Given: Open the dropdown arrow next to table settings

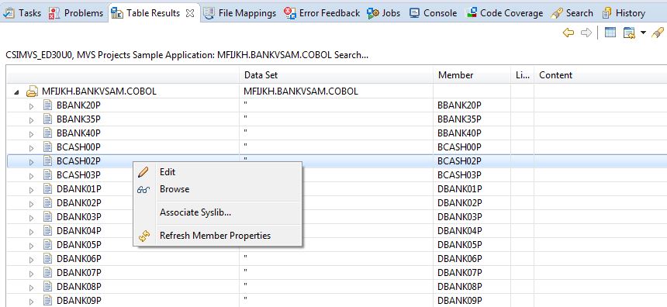Looking at the screenshot, I should [643, 33].
